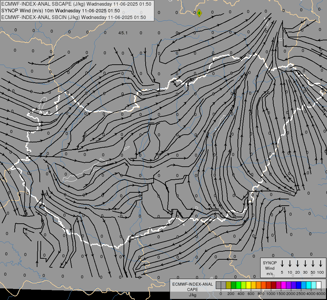Click the 45.1 value on the map
This screenshot has width=327, height=300.
(x=123, y=33)
